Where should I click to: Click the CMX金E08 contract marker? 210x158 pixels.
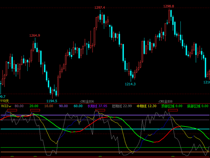166,102
